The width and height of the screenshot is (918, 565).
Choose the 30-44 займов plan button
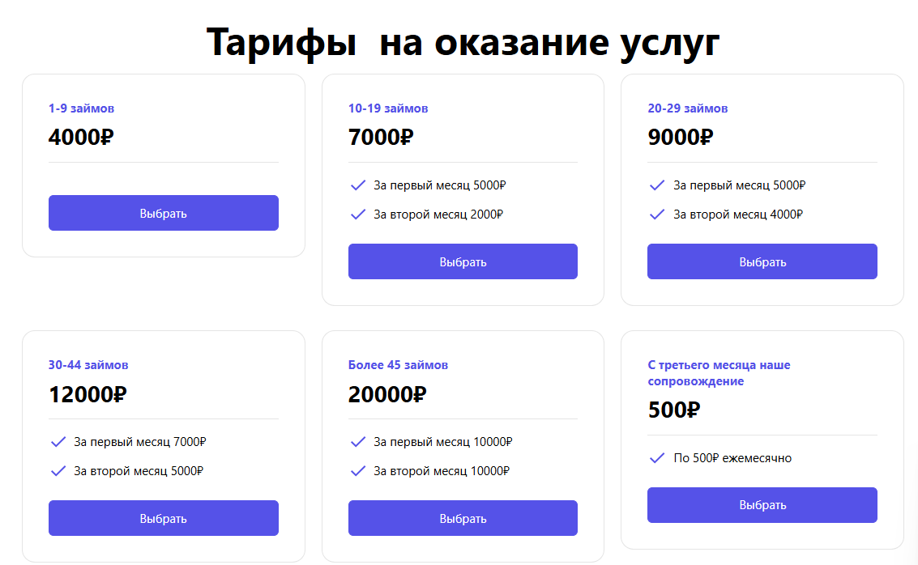point(164,518)
